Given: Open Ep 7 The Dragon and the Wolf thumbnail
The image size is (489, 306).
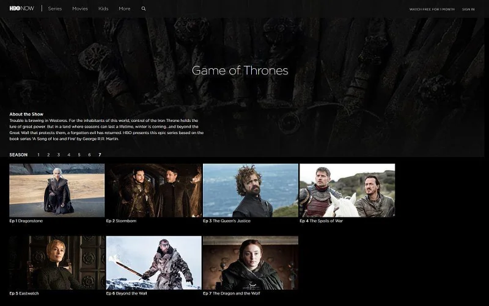Looking at the screenshot, I should (x=251, y=263).
